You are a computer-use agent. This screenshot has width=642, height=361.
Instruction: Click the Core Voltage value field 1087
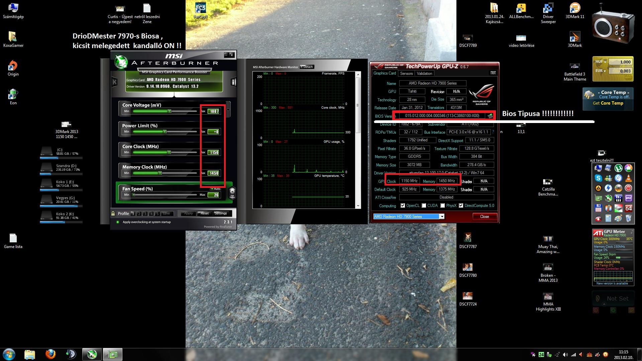point(213,111)
